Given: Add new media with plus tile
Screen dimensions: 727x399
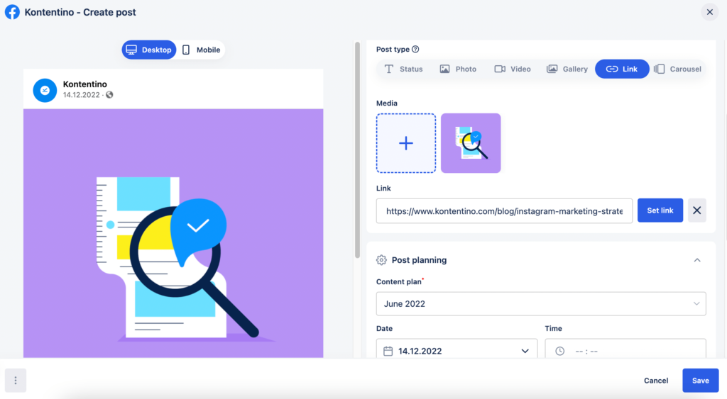Looking at the screenshot, I should (x=405, y=143).
